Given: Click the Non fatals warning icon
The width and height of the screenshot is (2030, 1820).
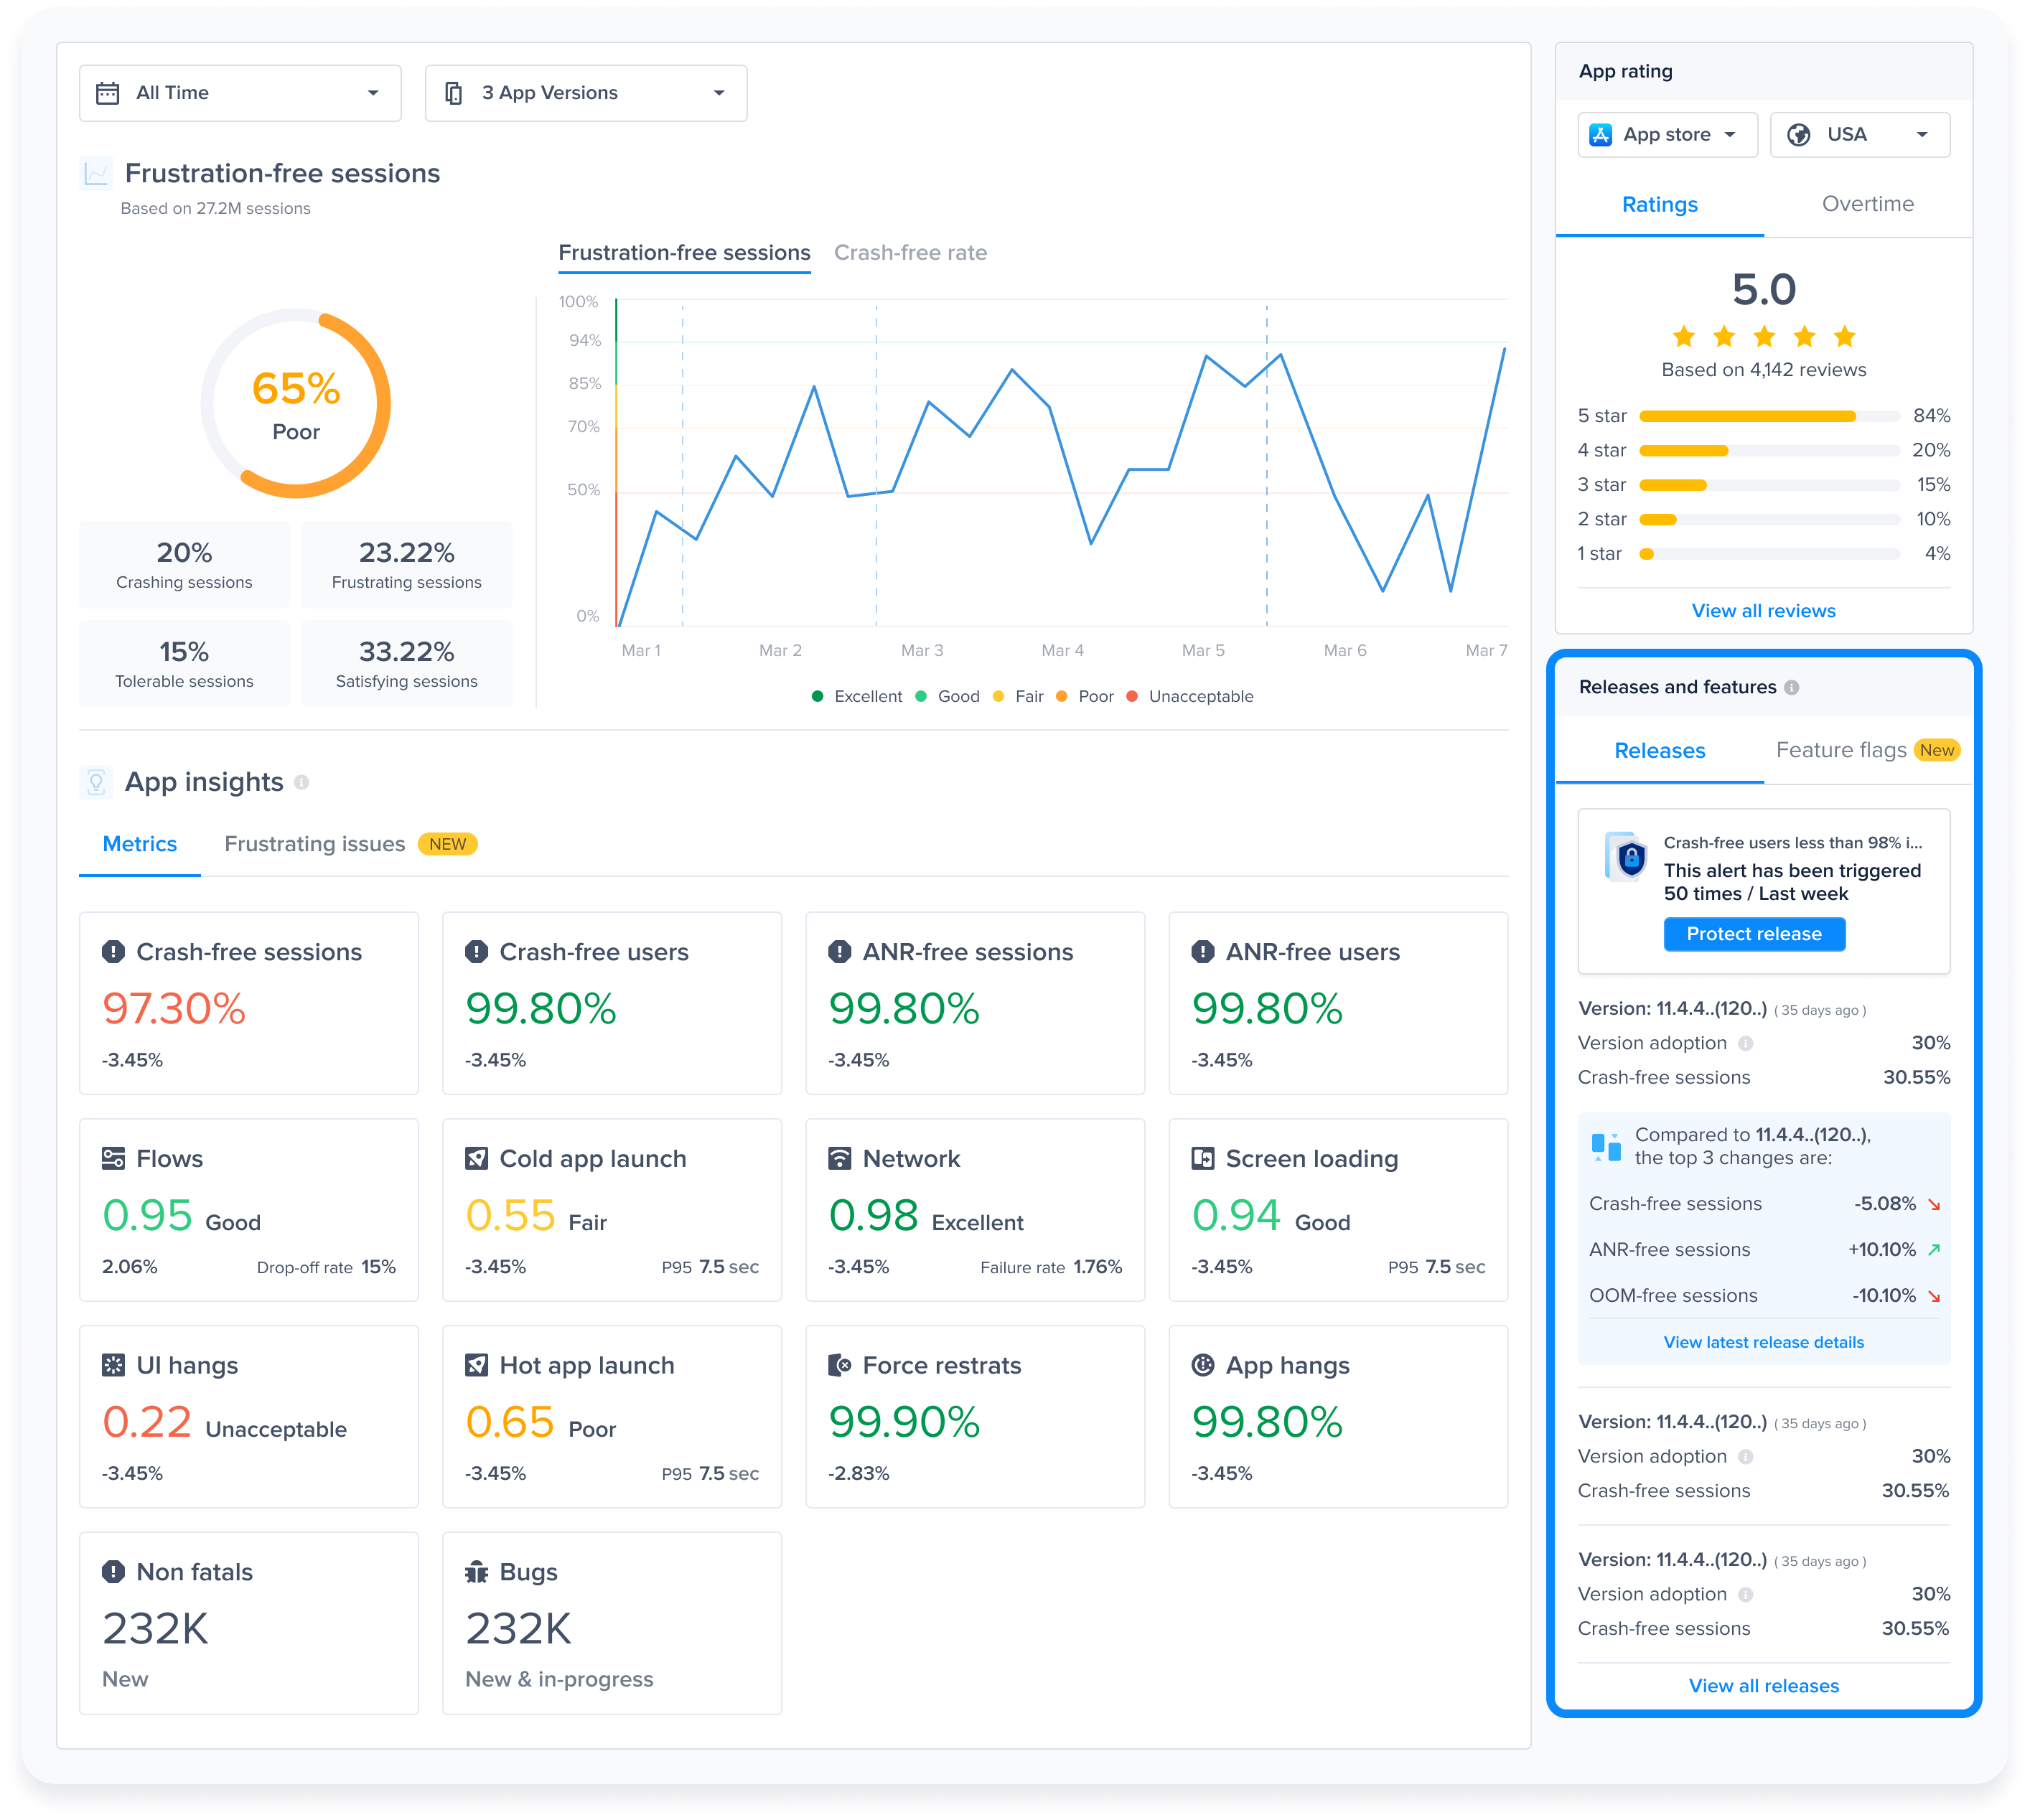Looking at the screenshot, I should click(x=113, y=1572).
